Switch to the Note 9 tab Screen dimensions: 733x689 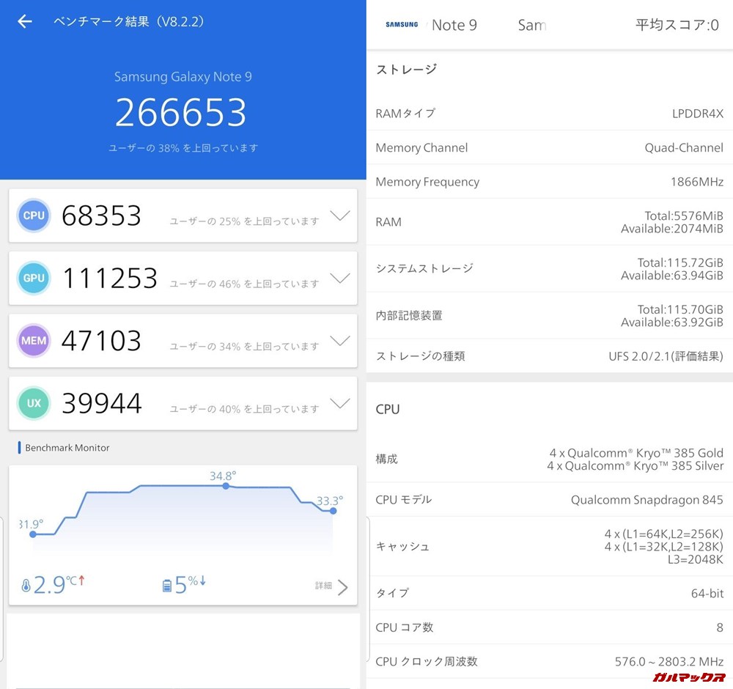pos(454,25)
